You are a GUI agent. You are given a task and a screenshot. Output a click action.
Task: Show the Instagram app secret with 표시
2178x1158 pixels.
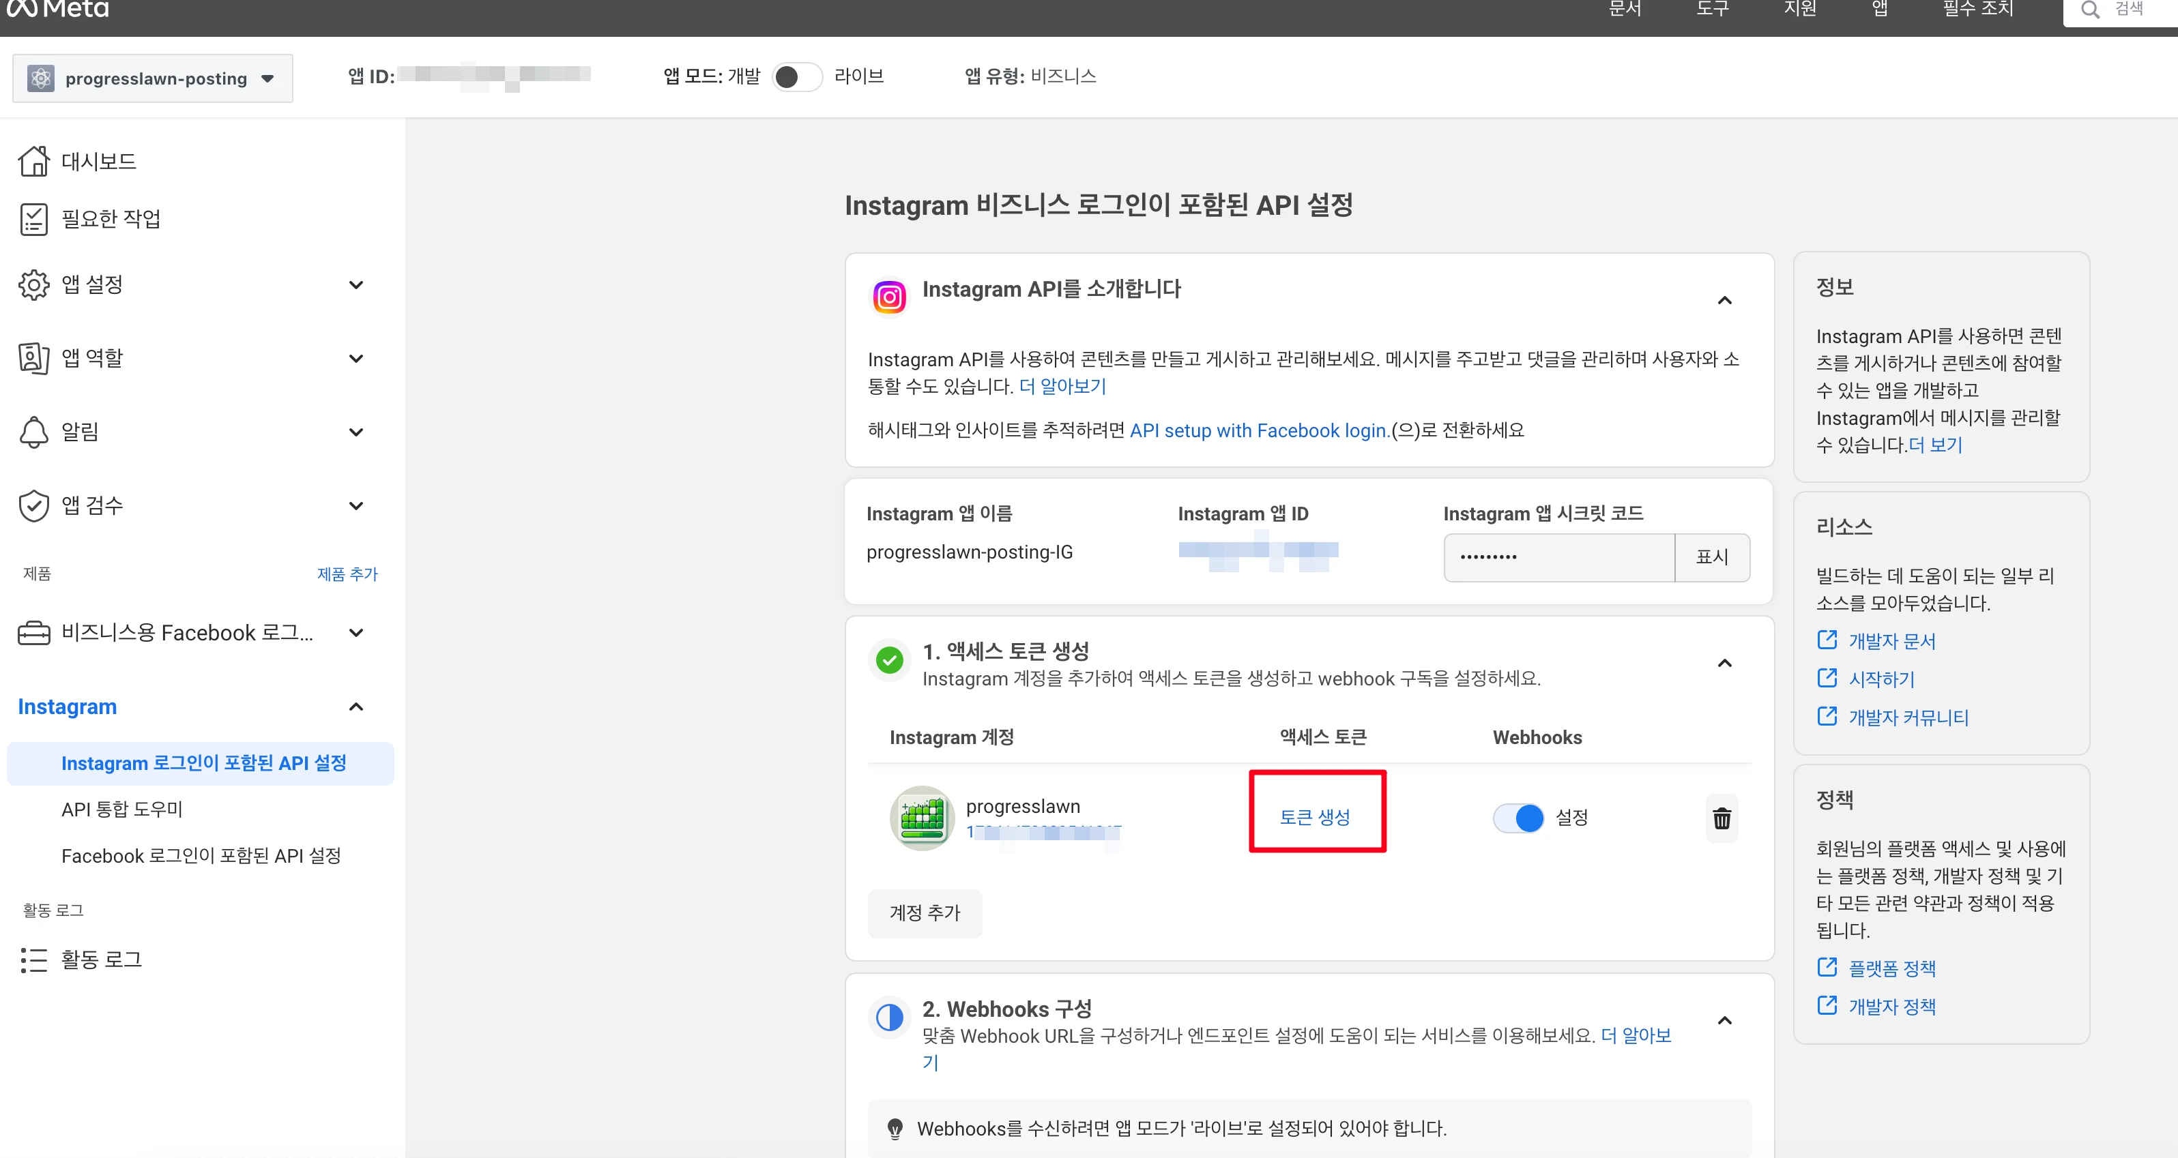tap(1712, 557)
